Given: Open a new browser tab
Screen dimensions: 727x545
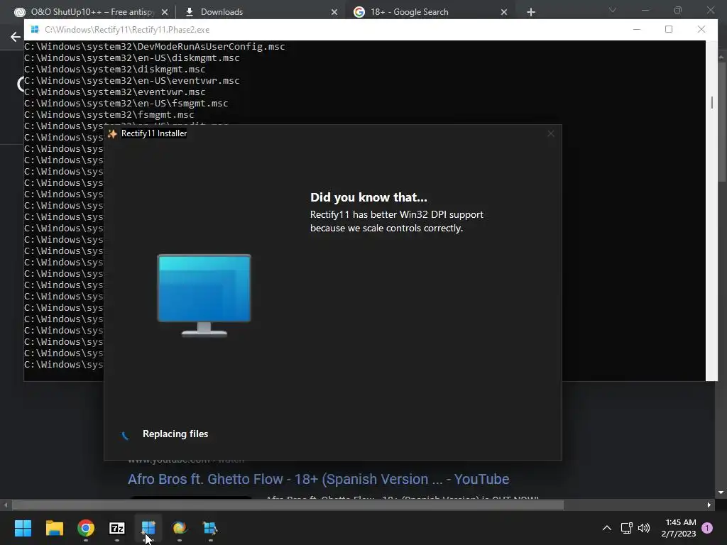Looking at the screenshot, I should (531, 12).
